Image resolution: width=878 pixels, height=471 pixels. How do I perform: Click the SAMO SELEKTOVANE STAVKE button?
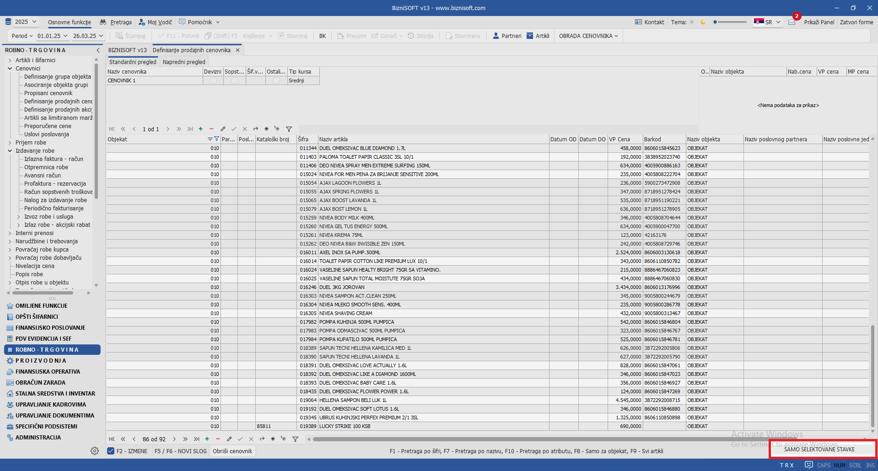coord(819,449)
